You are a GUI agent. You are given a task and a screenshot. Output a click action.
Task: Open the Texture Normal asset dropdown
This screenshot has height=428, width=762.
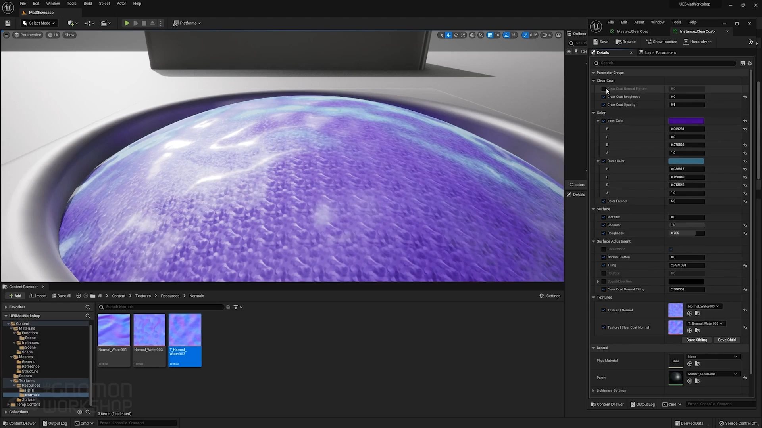(x=704, y=306)
